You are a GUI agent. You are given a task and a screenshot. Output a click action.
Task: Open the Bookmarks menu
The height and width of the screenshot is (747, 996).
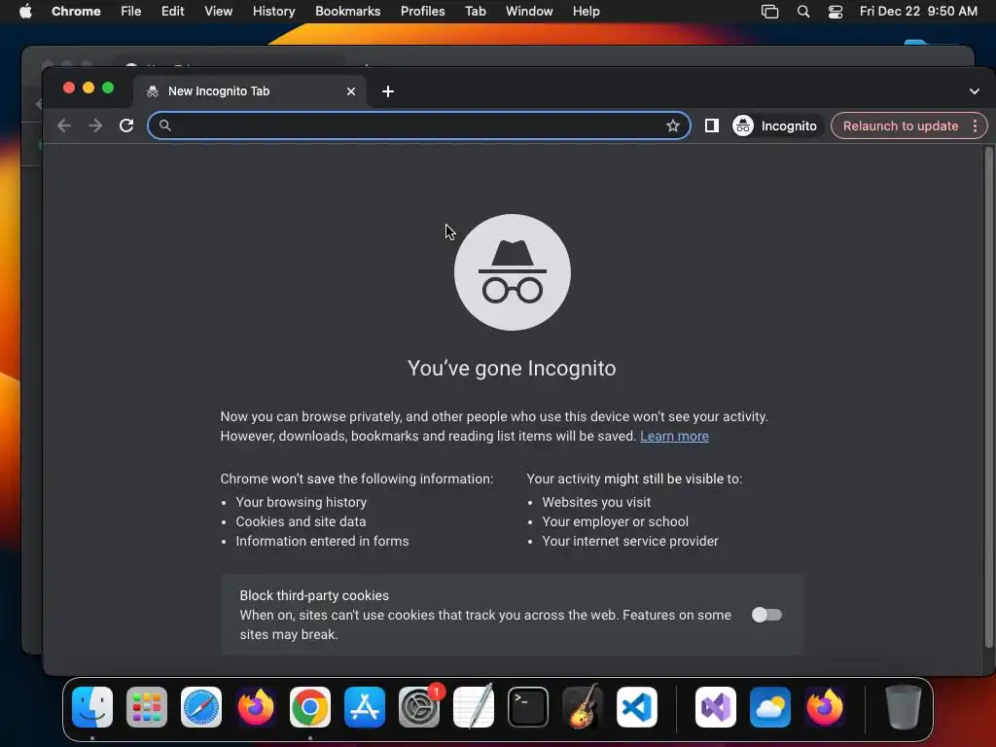click(x=347, y=12)
